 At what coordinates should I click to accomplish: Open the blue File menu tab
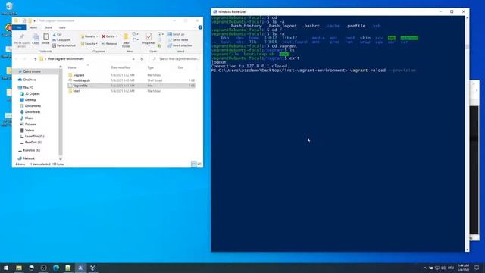click(x=19, y=27)
